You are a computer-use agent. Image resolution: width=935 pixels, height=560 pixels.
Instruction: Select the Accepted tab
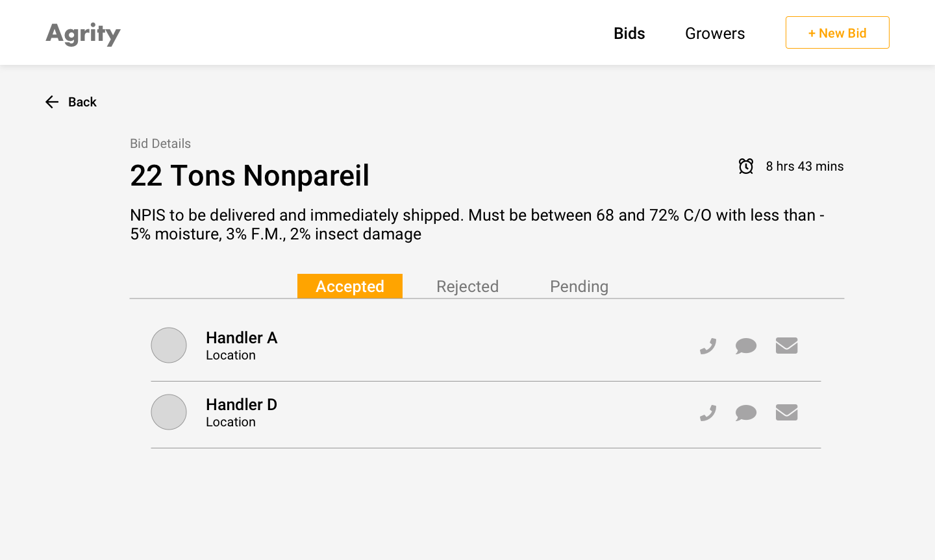(350, 286)
